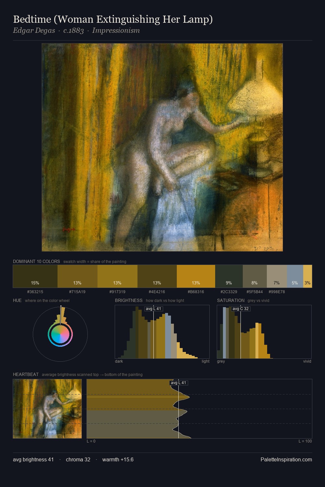Click the #5F5B44 hex code label
The image size is (325, 487).
click(x=255, y=292)
